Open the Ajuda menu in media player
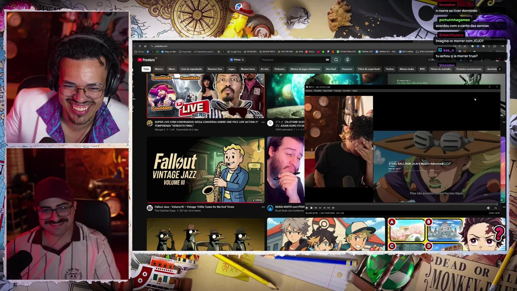Viewport: 517px width, 291px height. pyautogui.click(x=355, y=91)
